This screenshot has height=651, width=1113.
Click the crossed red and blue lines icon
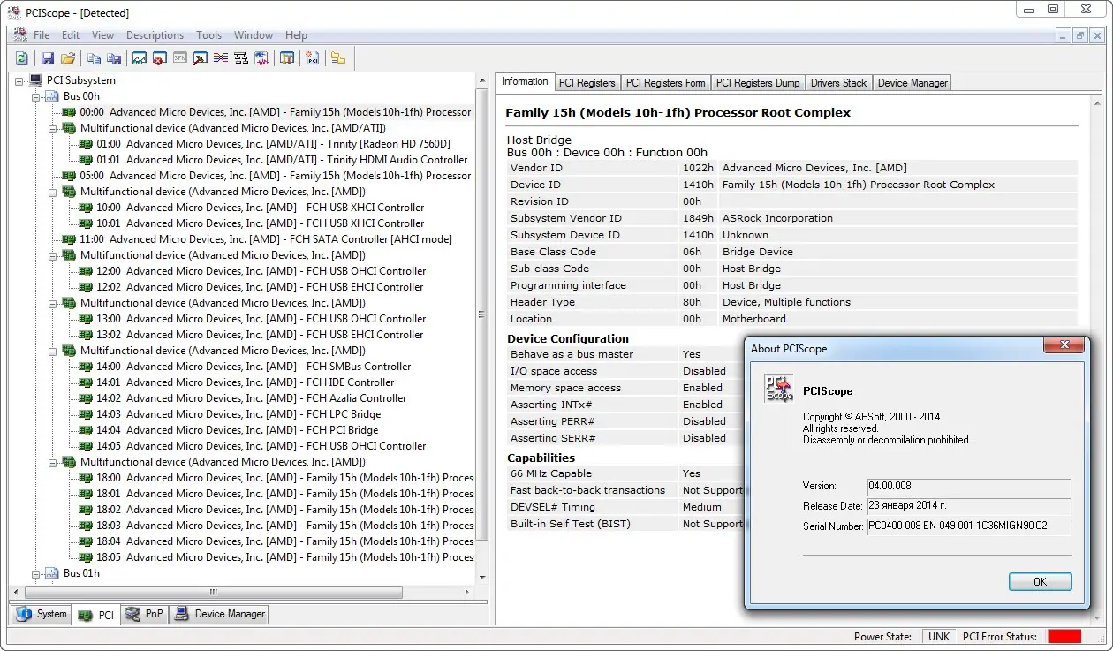click(221, 58)
